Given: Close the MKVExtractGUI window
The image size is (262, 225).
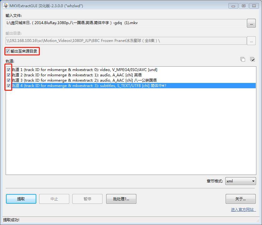Looking at the screenshot, I should 254,6.
